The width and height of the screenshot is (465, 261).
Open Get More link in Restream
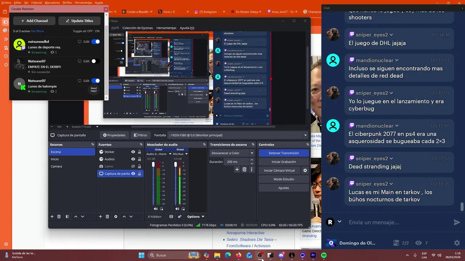pos(37,31)
